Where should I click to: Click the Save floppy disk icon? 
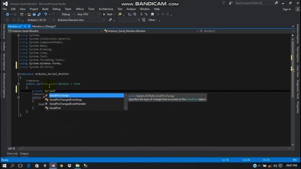coord(34,14)
